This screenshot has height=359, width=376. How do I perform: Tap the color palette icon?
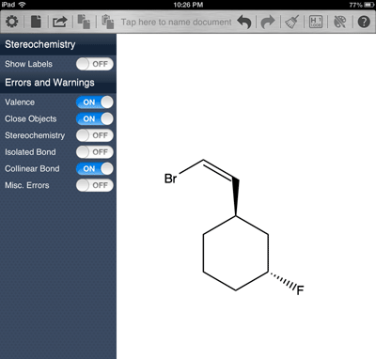click(339, 22)
